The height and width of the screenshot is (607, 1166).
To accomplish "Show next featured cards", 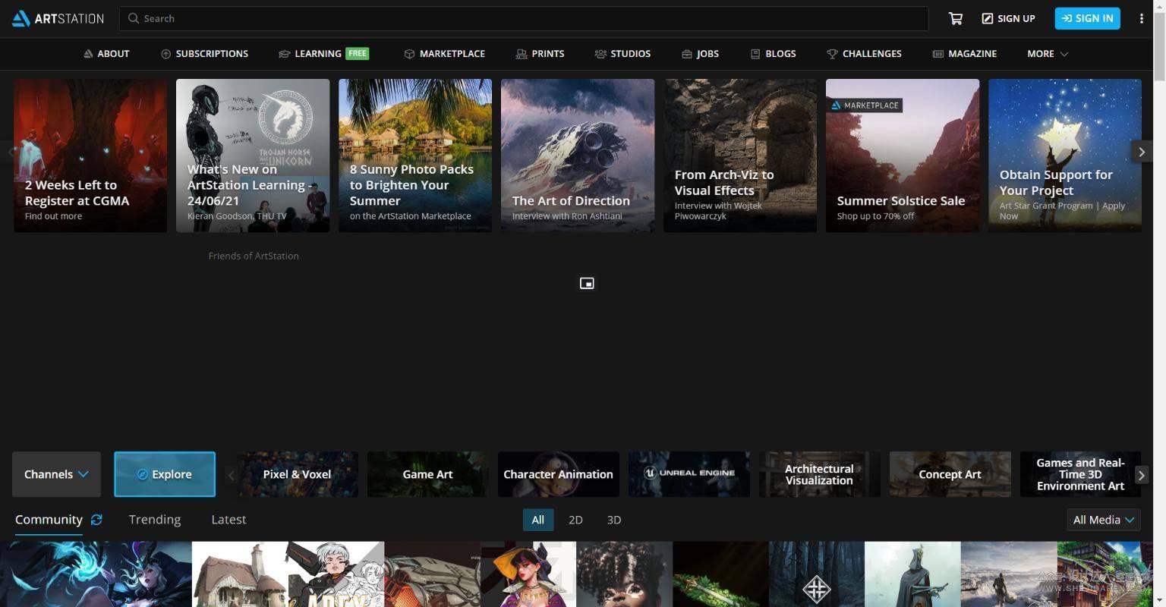I will coord(1142,152).
